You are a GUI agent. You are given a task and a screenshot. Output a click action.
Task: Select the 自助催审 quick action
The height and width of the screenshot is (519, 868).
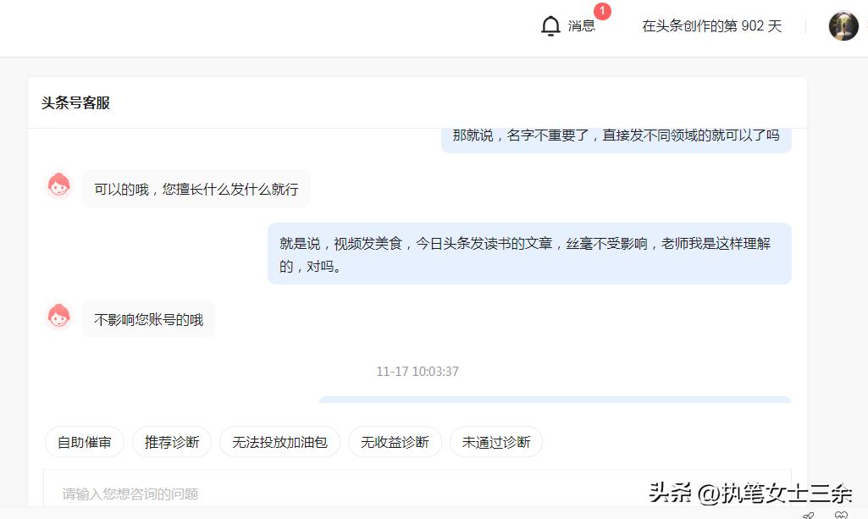pos(84,441)
